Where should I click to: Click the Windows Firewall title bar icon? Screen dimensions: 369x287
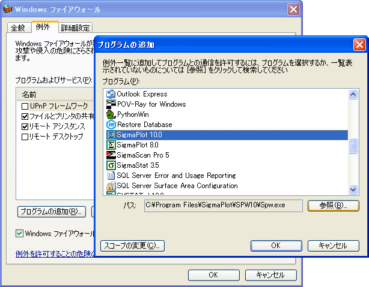click(x=8, y=9)
